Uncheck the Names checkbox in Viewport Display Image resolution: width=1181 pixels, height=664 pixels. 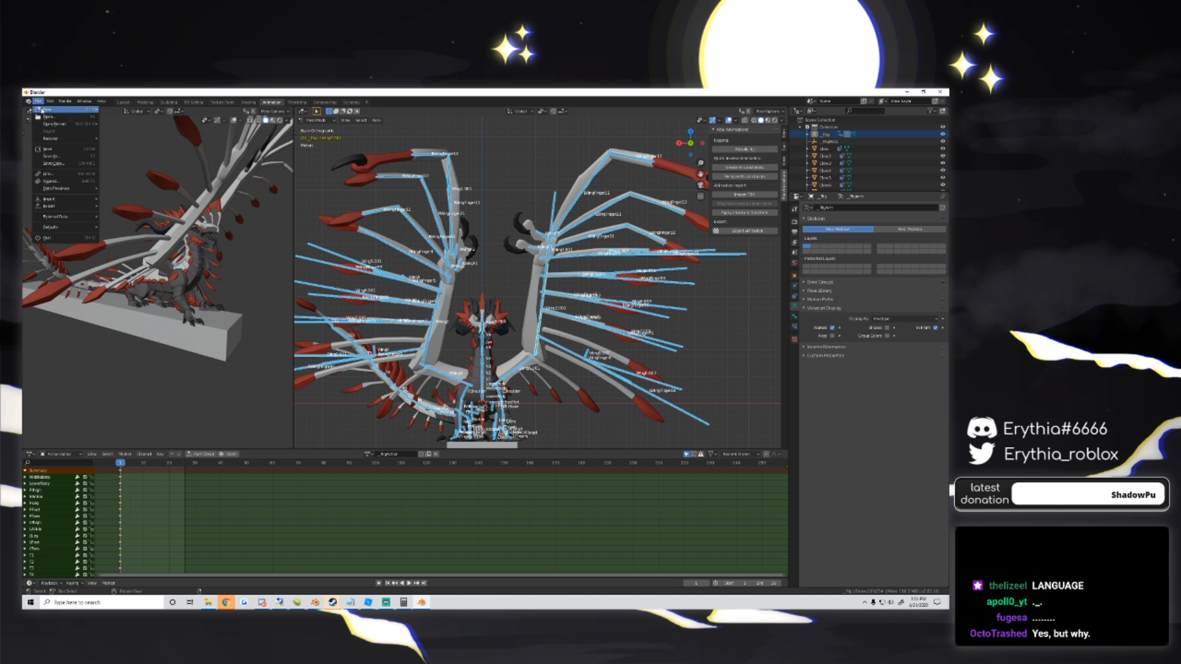click(832, 328)
